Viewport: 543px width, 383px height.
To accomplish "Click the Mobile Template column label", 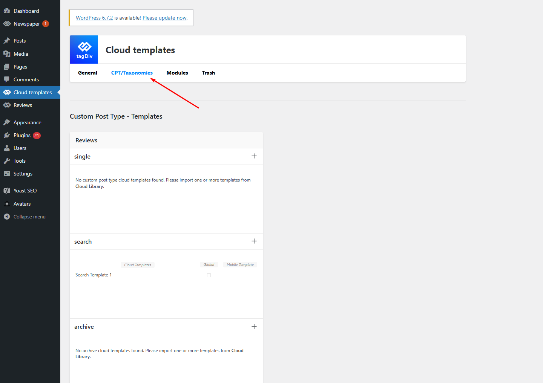I will (x=240, y=265).
